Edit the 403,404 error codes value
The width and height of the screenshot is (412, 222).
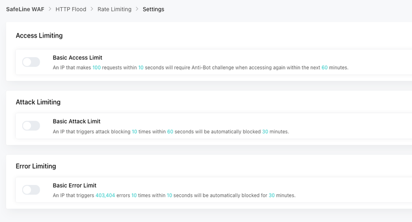point(105,195)
